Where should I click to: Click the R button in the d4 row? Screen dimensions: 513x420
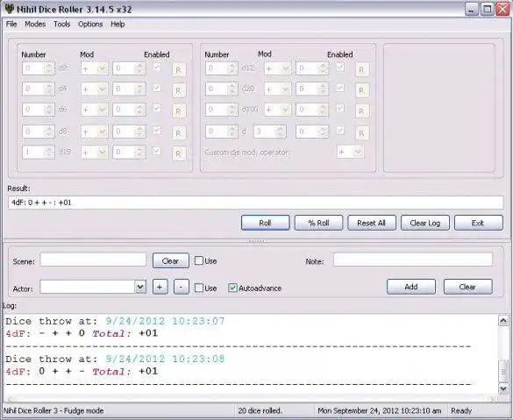point(179,90)
